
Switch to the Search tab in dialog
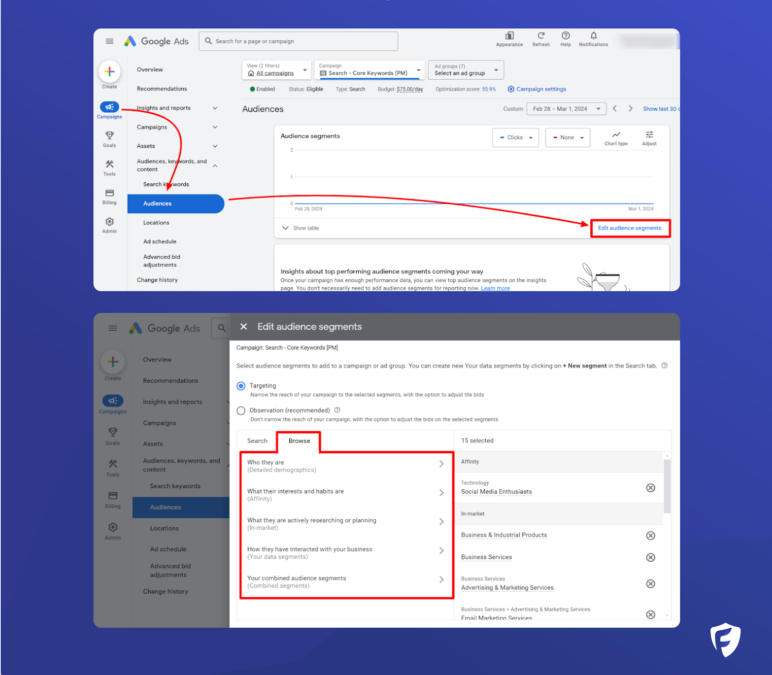point(257,441)
